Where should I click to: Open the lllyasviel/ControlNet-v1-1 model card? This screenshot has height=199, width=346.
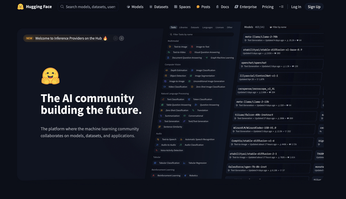tap(280, 78)
